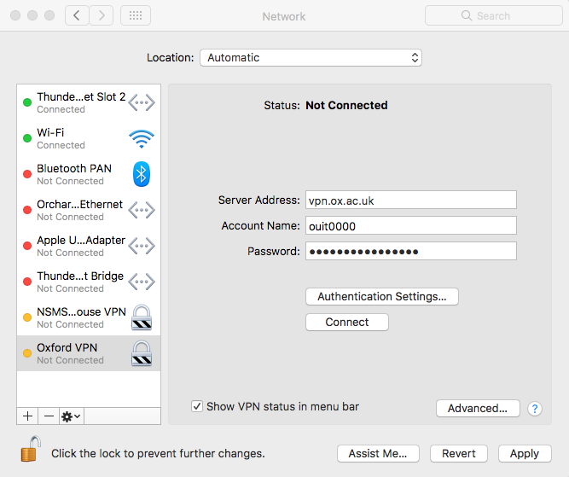
Task: Click the Search field in toolbar
Action: coord(492,15)
